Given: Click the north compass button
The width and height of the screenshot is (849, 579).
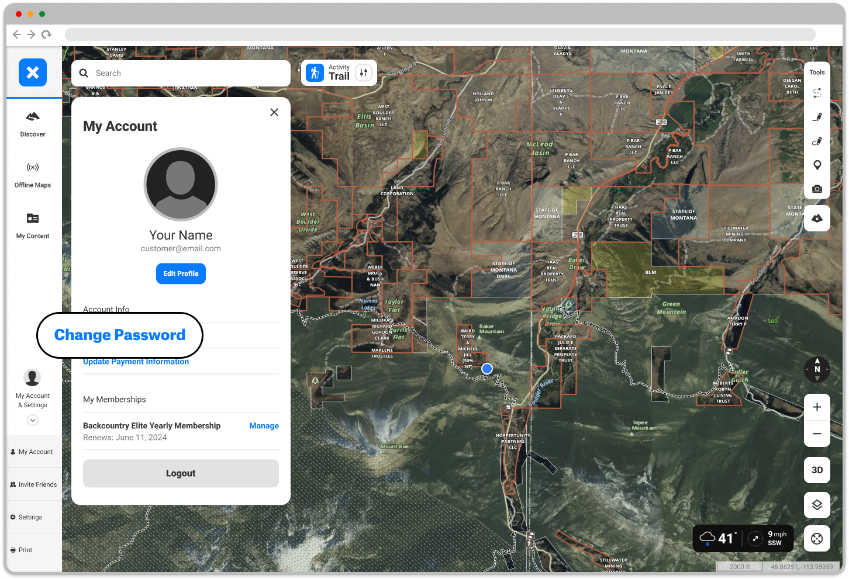Looking at the screenshot, I should point(817,369).
